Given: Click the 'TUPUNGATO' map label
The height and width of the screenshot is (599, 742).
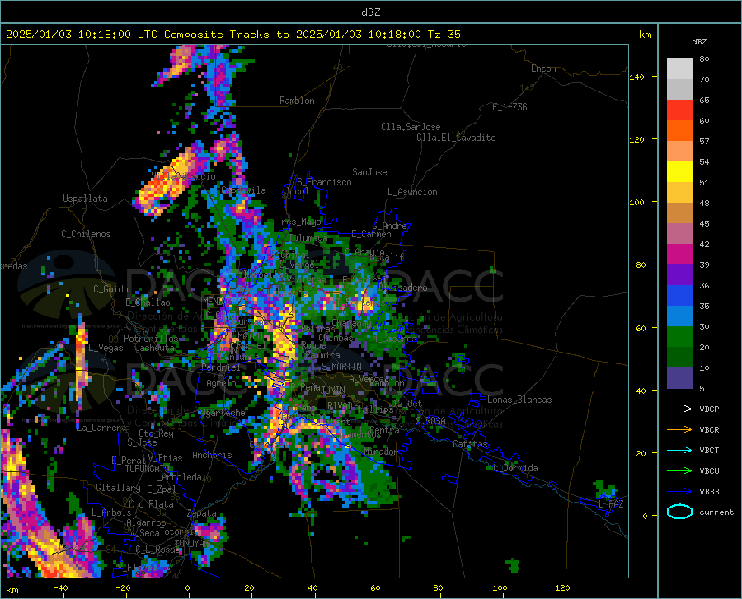Looking at the screenshot, I should [x=148, y=469].
